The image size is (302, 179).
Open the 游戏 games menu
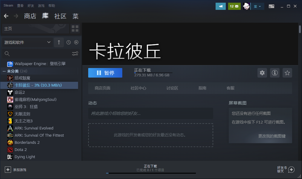41,6
